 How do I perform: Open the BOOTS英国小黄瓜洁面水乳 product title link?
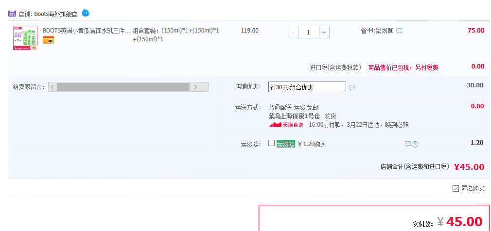coord(86,31)
